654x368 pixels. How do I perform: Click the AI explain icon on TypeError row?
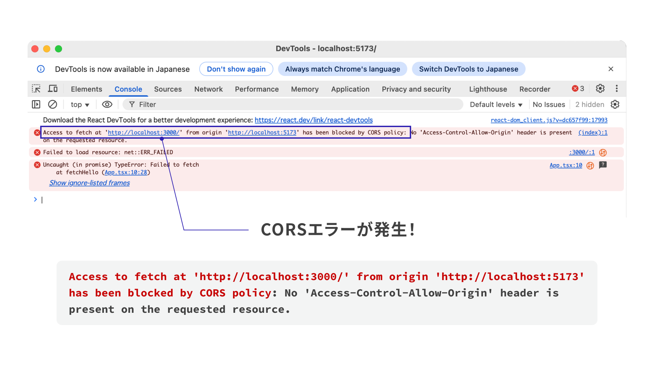pos(603,165)
